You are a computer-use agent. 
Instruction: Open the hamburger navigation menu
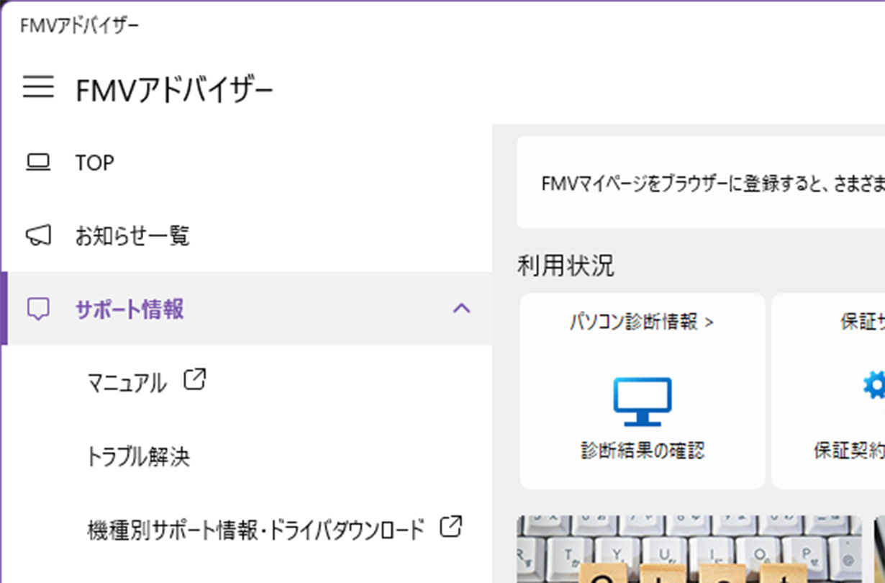tap(40, 88)
